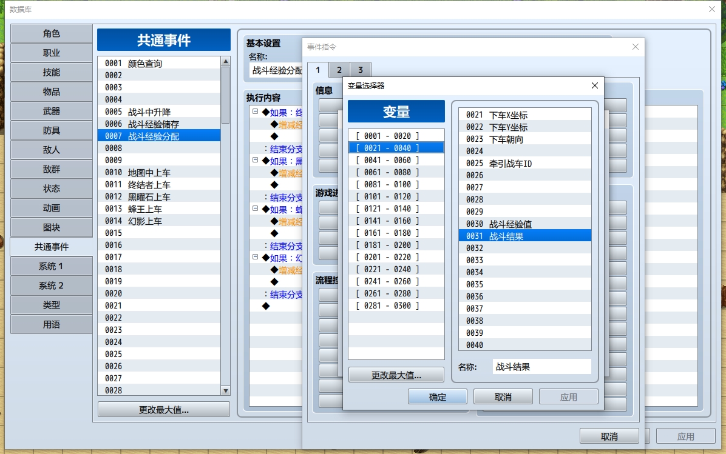Select common event 0014 幻影上车
Image resolution: width=726 pixels, height=454 pixels.
point(159,221)
